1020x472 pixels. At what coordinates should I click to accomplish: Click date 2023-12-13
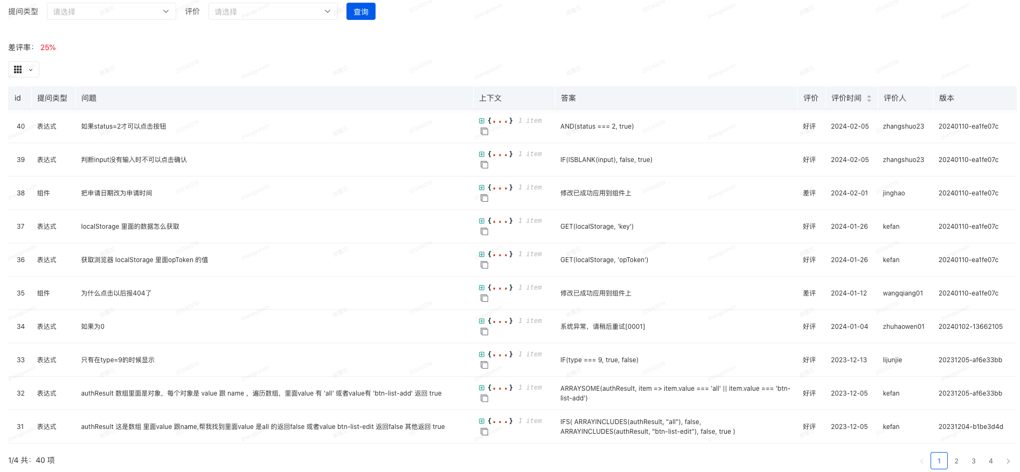849,360
